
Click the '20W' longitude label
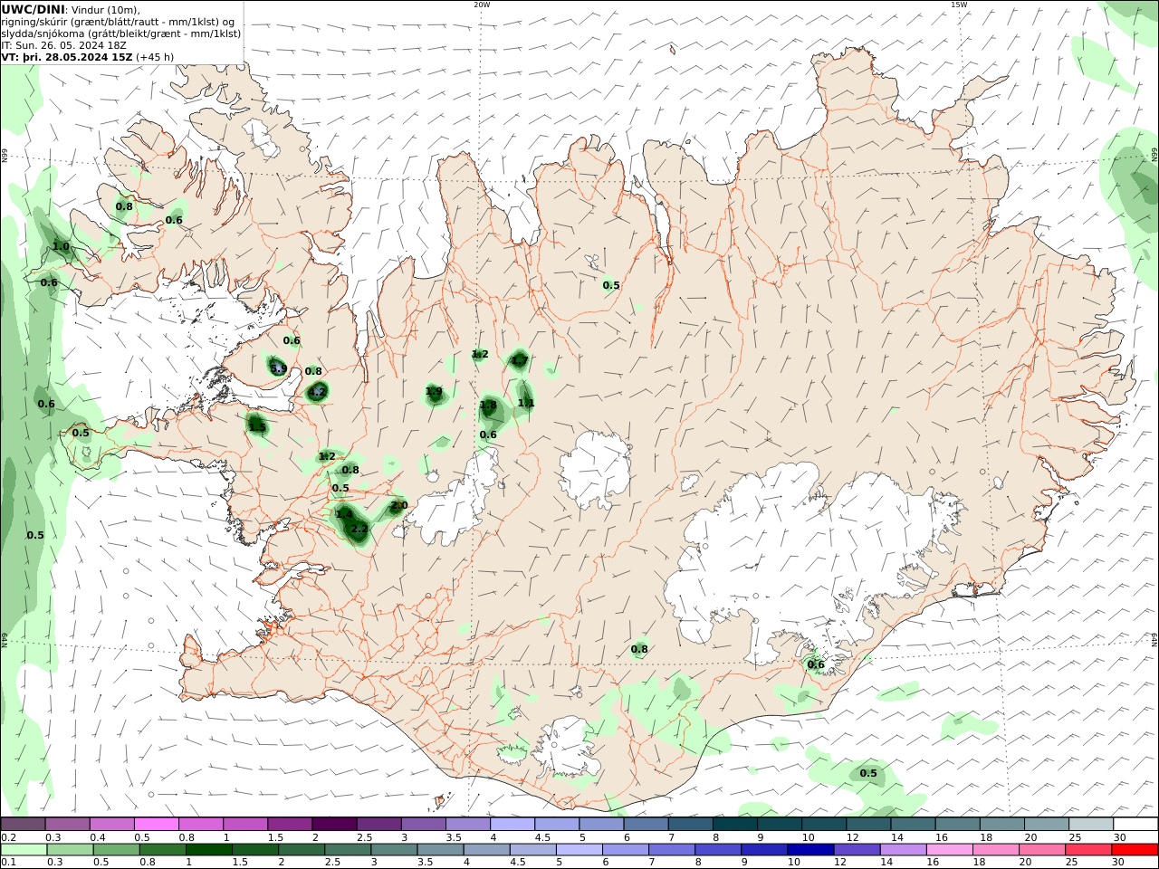[482, 5]
